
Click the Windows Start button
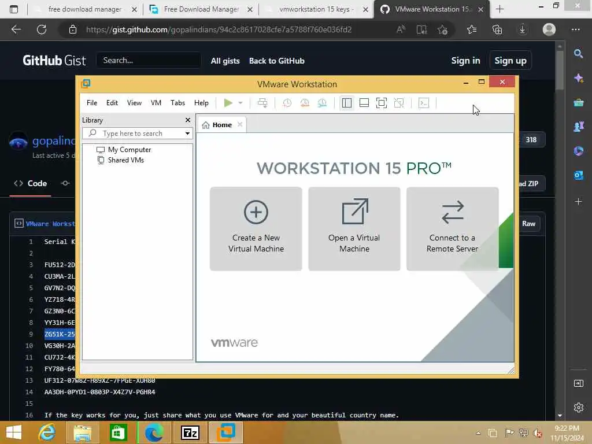click(14, 432)
